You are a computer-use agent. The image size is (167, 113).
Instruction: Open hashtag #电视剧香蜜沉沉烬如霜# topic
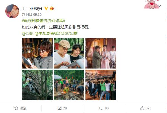(43, 21)
